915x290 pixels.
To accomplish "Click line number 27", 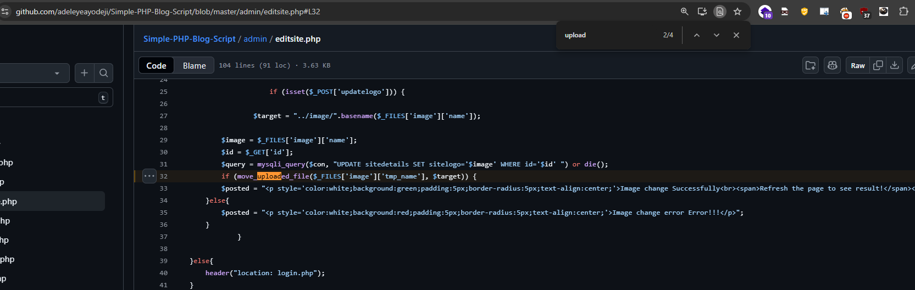I will pyautogui.click(x=163, y=116).
